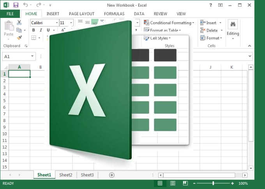Switch to the INSERT tab

click(53, 14)
